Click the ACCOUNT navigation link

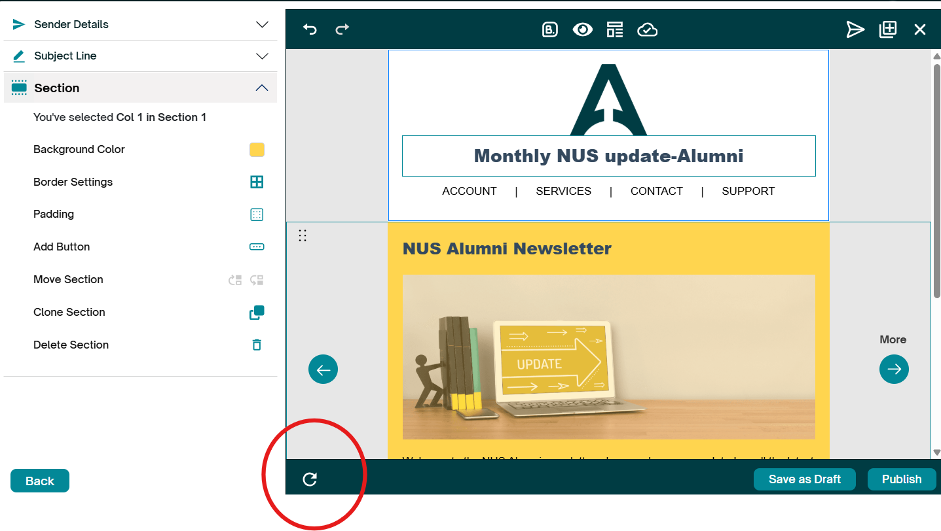coord(470,191)
